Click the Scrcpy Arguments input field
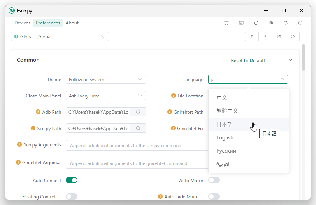The width and height of the screenshot is (316, 205). tap(137, 146)
